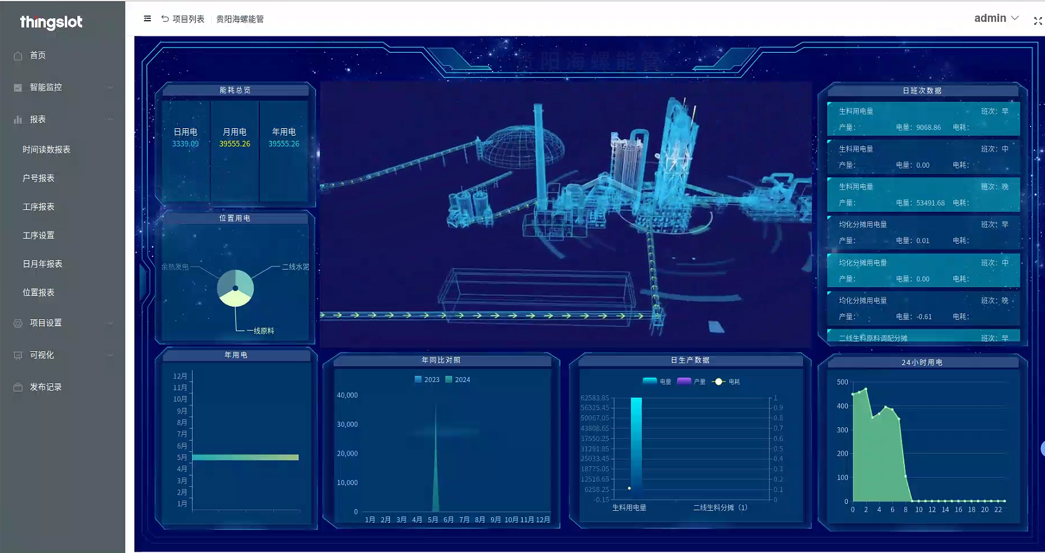Viewport: 1045px width, 553px height.
Task: Click the 报表 bar chart icon
Action: (18, 119)
